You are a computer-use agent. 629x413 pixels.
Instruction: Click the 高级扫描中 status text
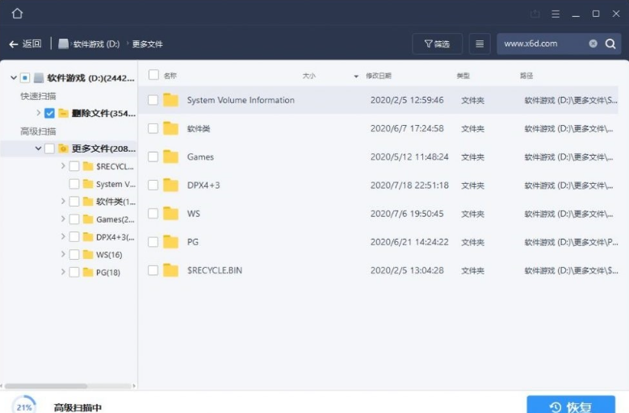click(x=78, y=408)
